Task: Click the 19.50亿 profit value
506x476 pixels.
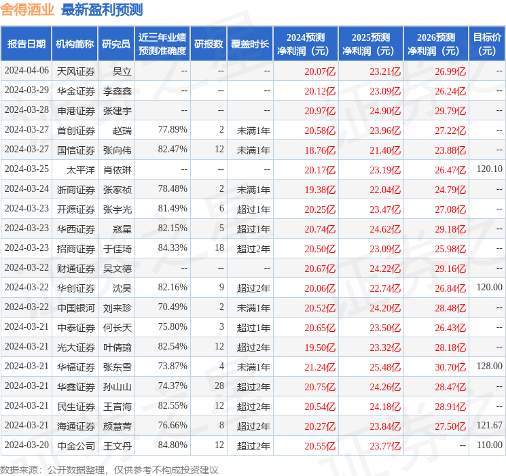Action: [x=320, y=347]
